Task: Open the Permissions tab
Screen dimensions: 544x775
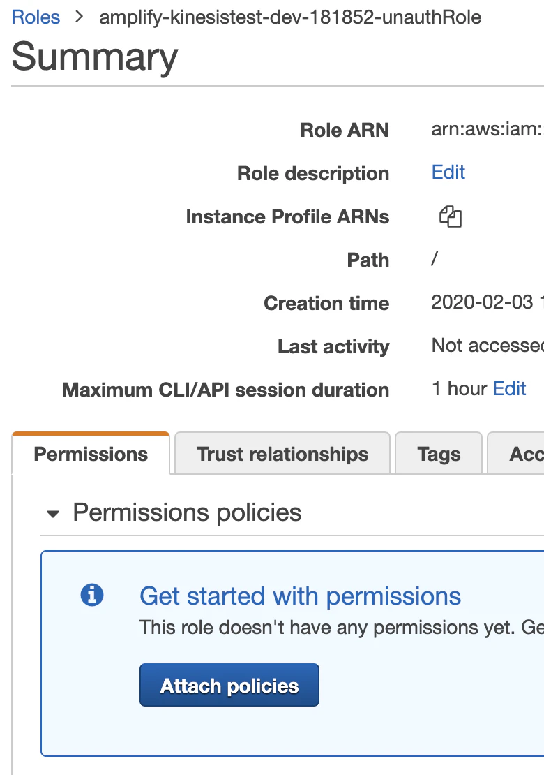Action: [x=91, y=454]
